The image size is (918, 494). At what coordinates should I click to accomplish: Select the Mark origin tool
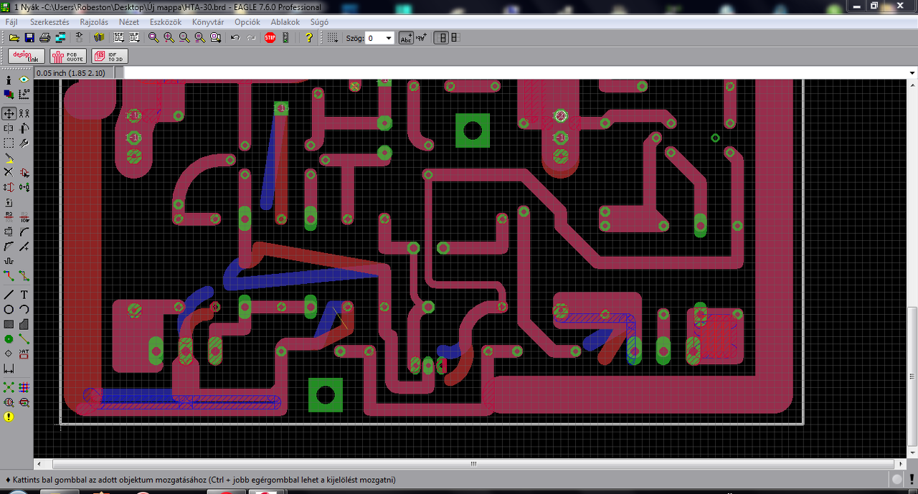coord(24,94)
